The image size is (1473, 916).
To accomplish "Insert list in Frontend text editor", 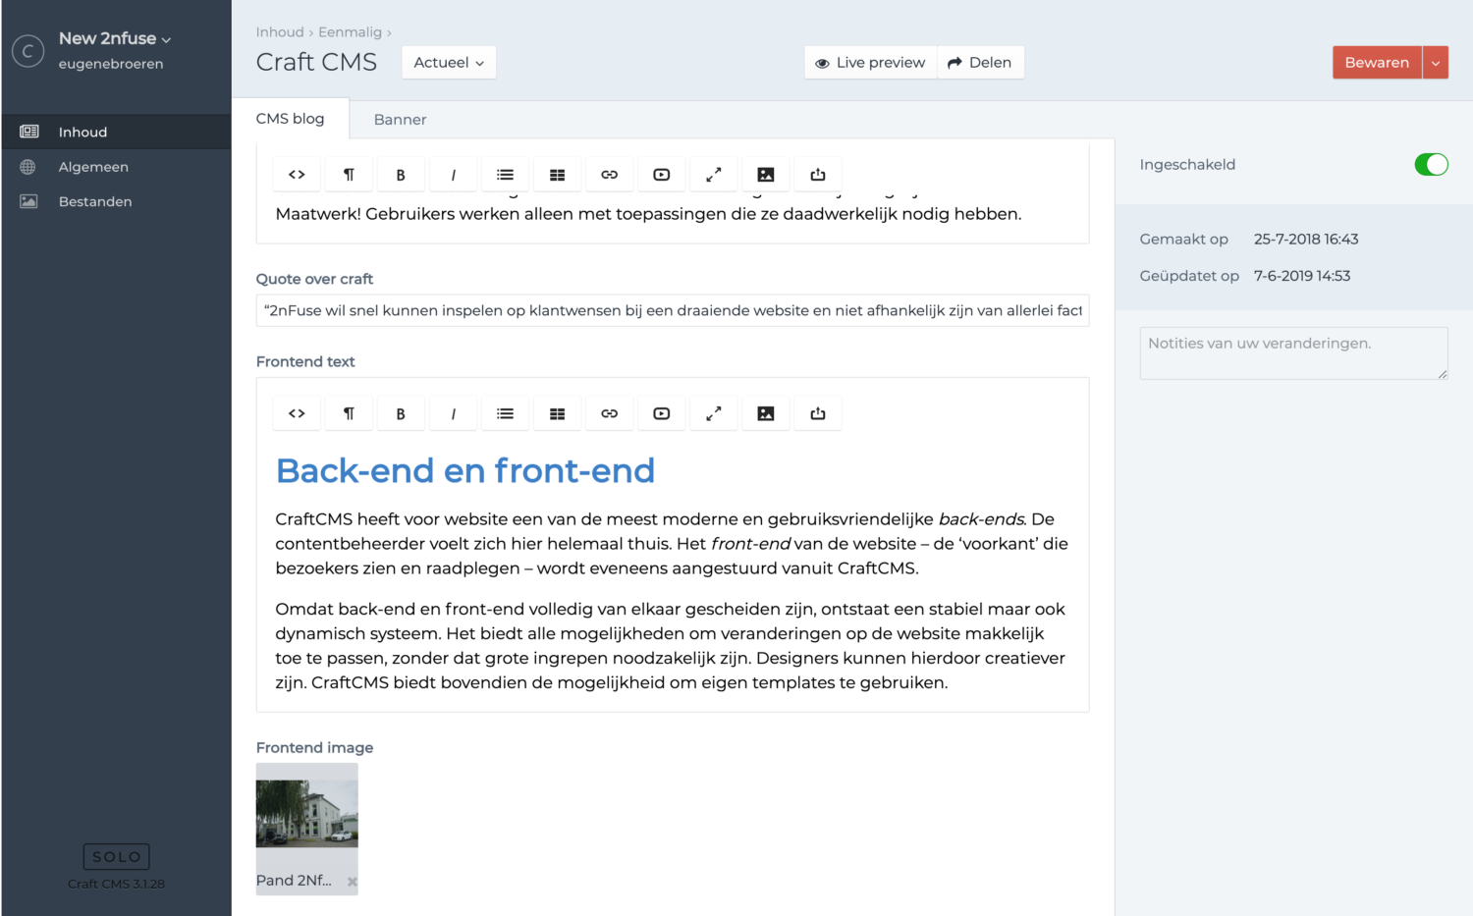I will 505,413.
